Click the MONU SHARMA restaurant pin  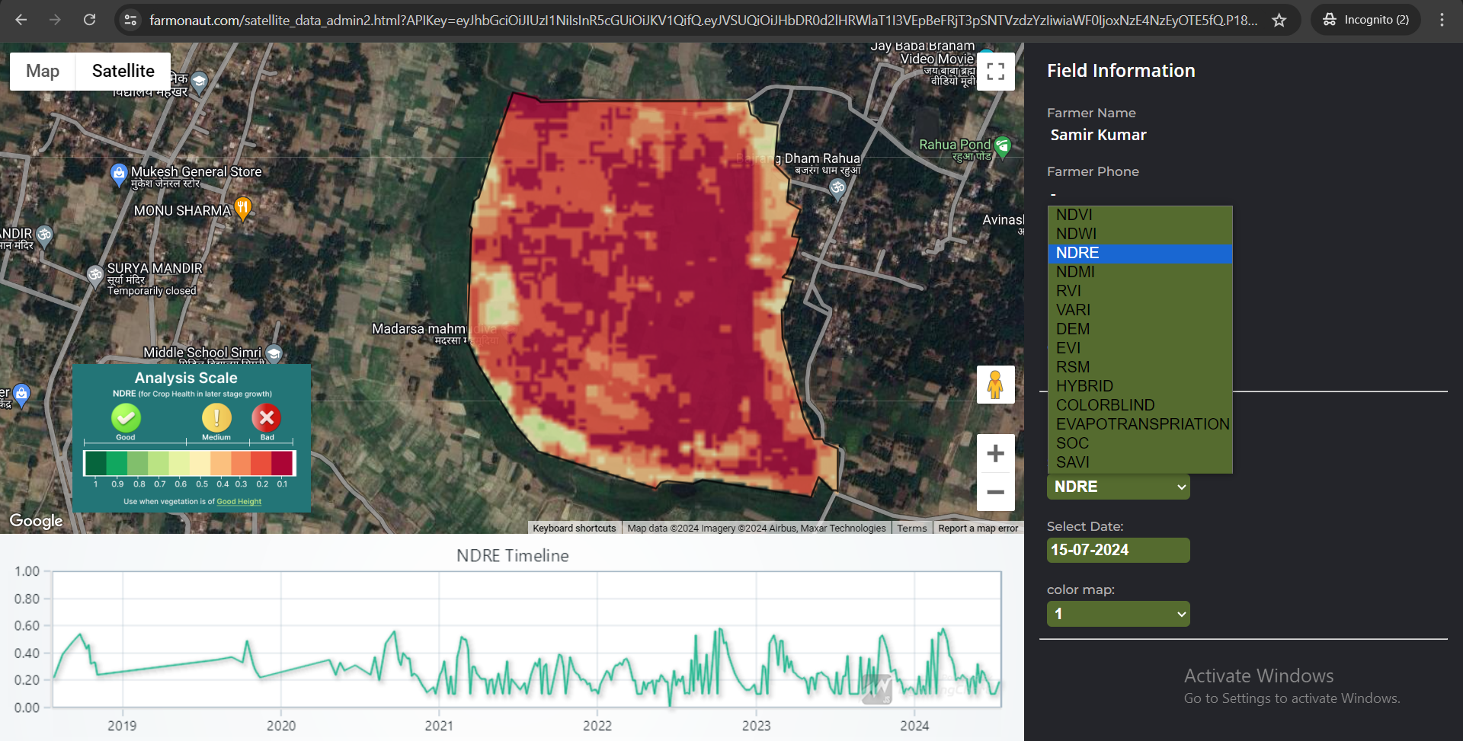pyautogui.click(x=242, y=207)
